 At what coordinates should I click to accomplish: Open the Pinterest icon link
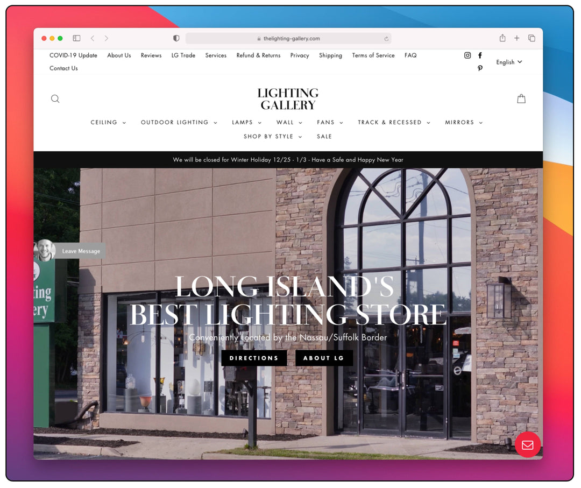coord(480,68)
